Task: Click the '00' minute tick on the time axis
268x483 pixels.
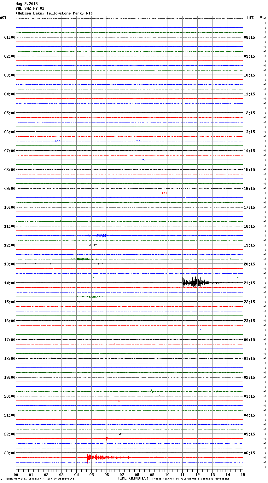Action: (16, 474)
